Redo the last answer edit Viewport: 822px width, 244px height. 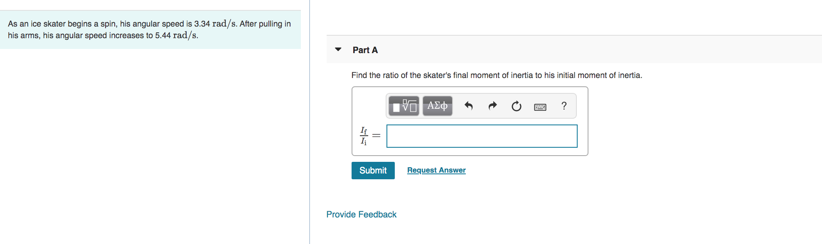492,106
